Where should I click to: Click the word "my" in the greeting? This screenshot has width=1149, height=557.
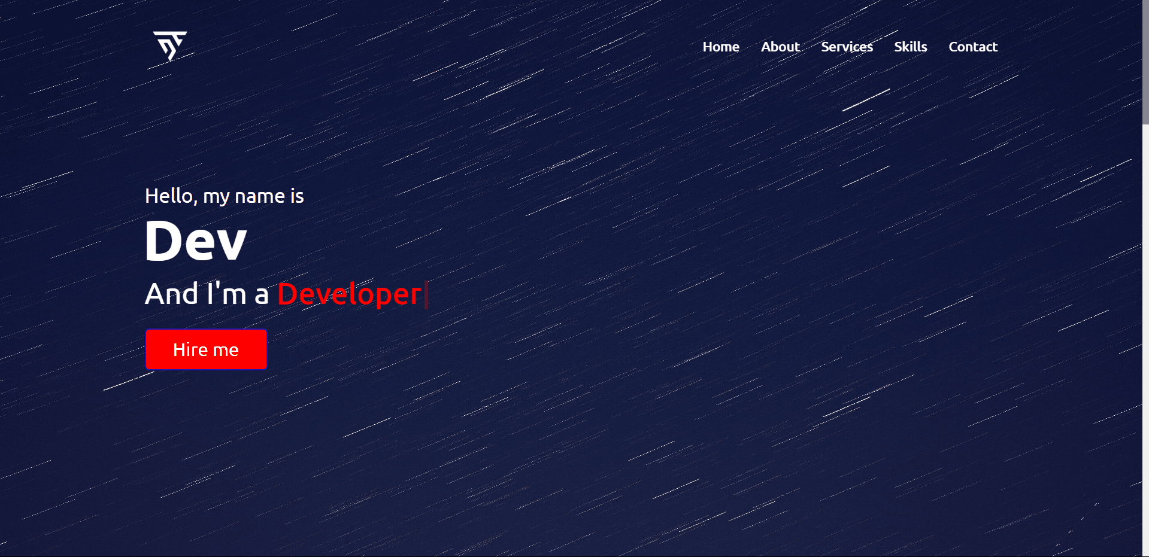tap(216, 197)
